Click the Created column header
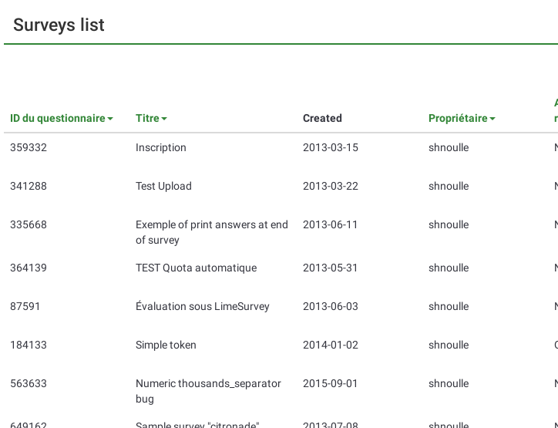Screen dimensions: 558x428 click(x=322, y=118)
